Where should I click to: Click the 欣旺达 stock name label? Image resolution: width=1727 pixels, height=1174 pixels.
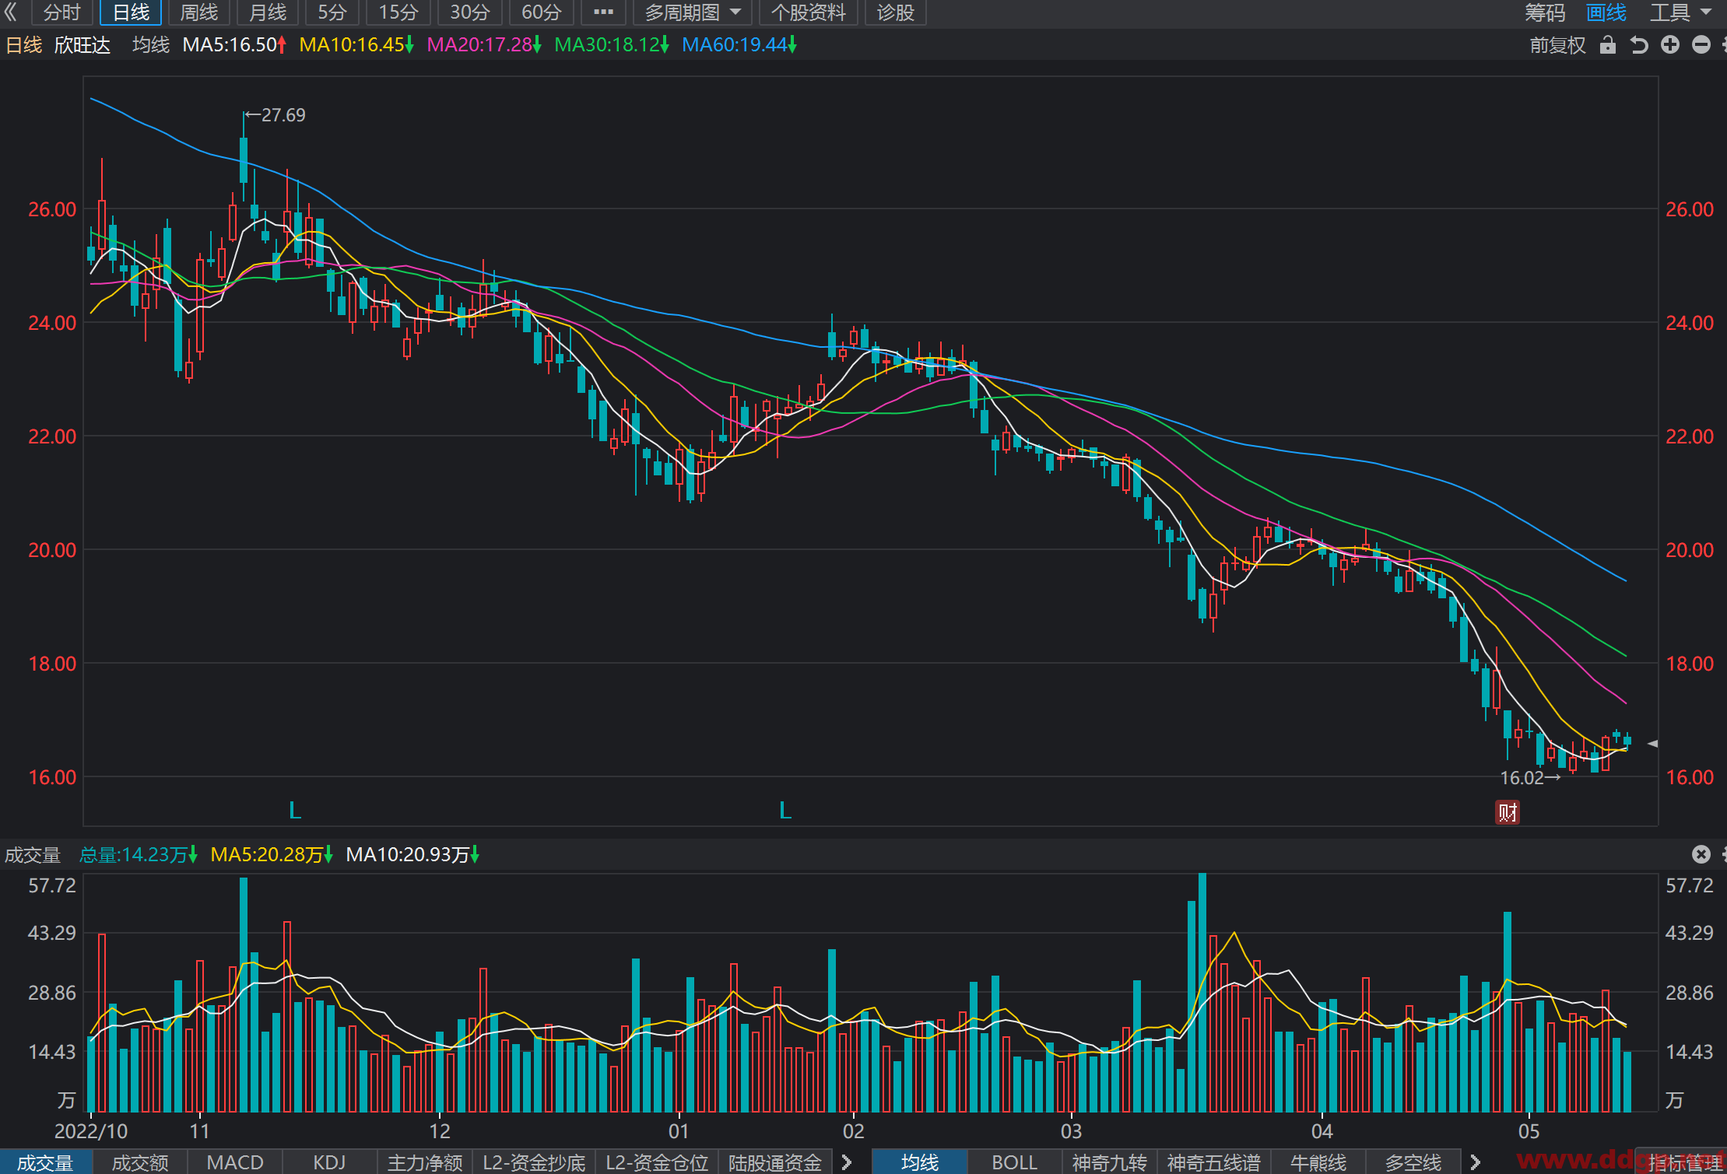tap(82, 45)
